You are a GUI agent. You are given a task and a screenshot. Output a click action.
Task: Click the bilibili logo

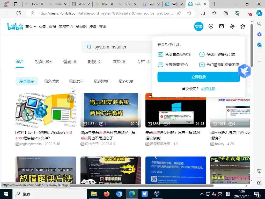click(15, 27)
